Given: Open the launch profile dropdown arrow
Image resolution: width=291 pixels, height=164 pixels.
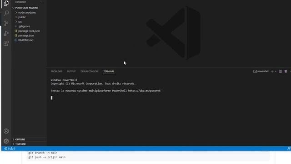Looking at the screenshot, I should (x=276, y=72).
